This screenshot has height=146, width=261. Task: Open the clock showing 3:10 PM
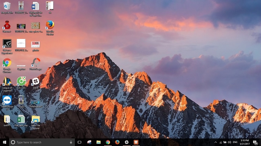[245, 142]
